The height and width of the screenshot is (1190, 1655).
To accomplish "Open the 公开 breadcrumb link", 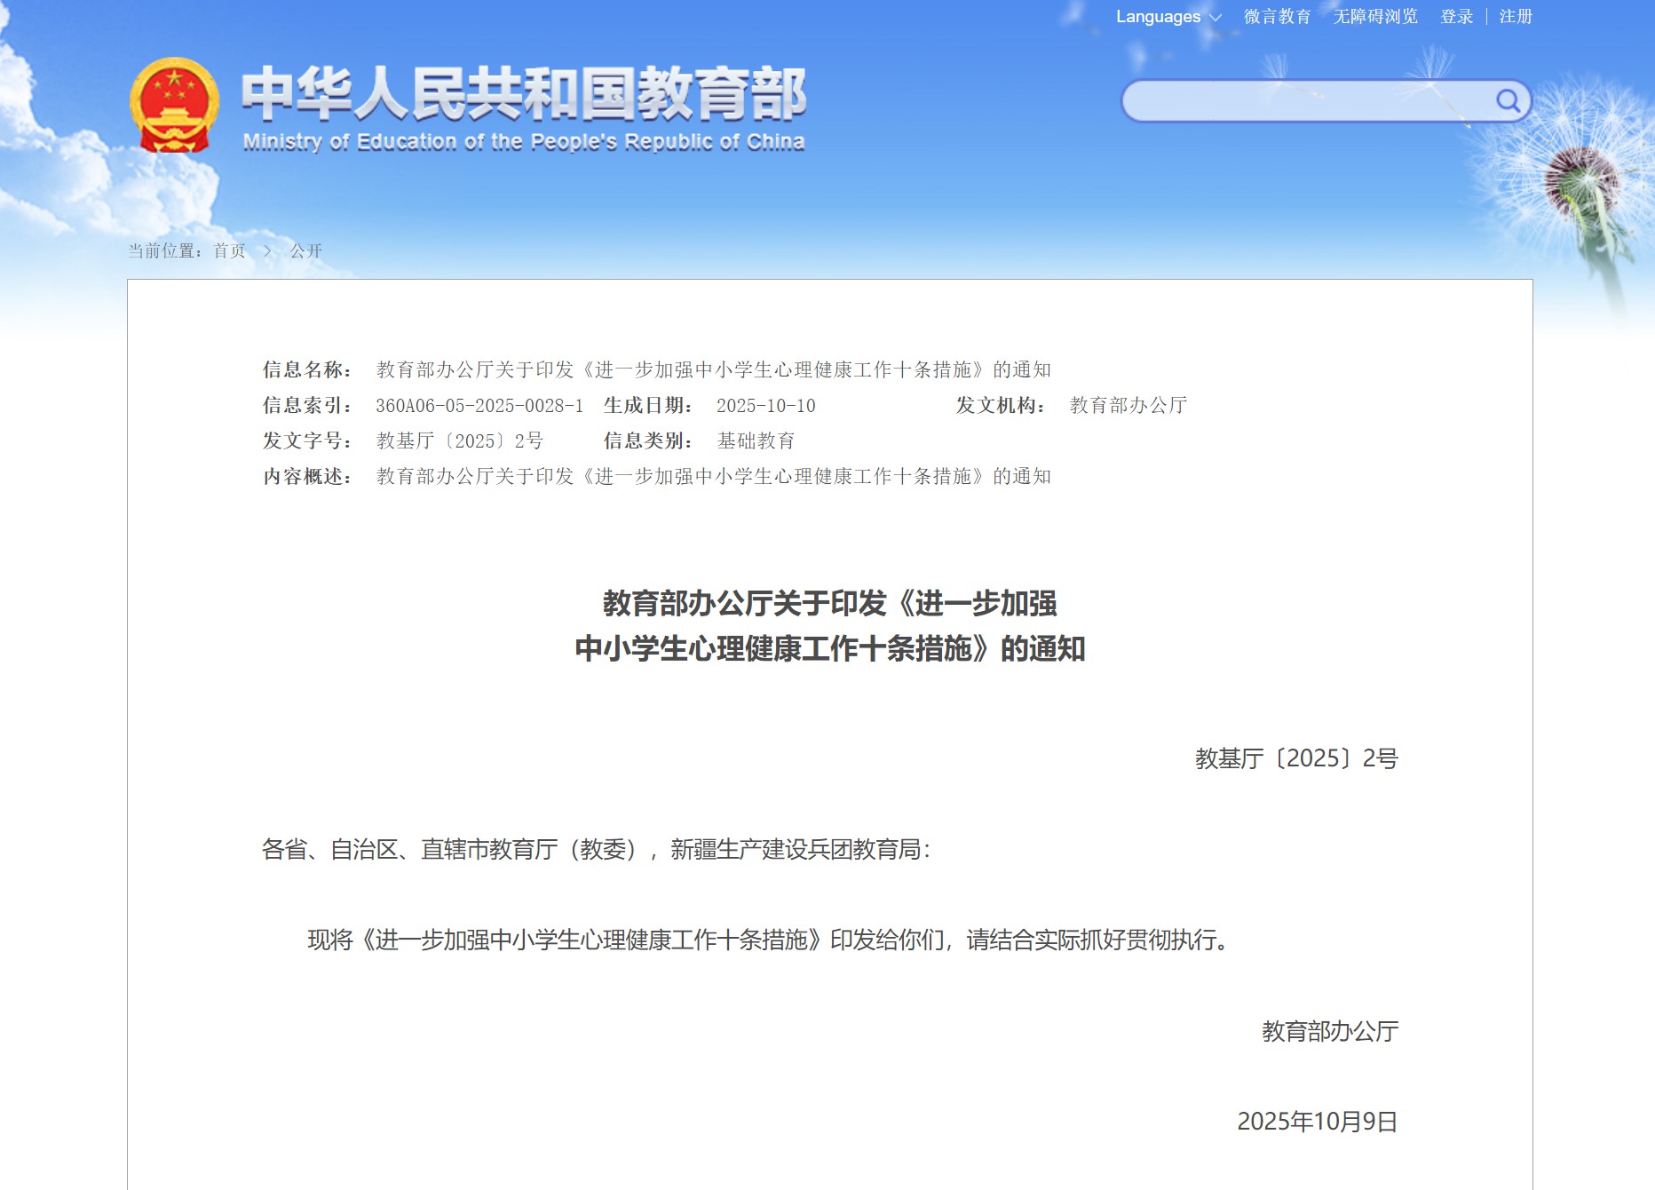I will (x=306, y=251).
